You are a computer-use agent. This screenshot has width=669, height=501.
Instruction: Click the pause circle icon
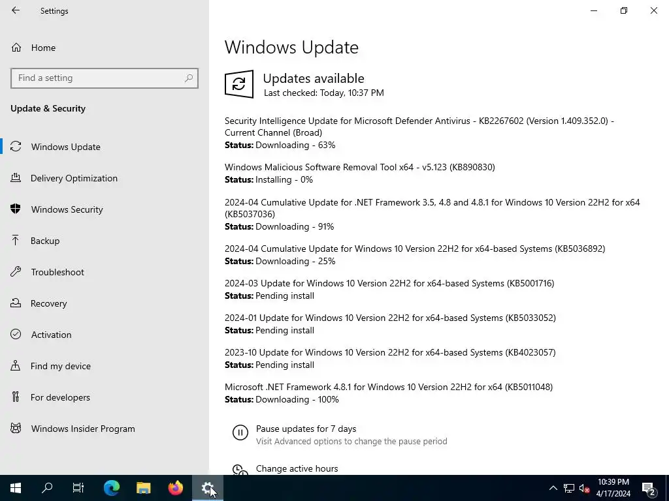[240, 433]
